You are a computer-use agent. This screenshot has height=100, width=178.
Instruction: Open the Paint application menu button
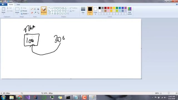(4, 4)
